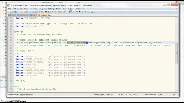Open the Run menu
Viewport: 184px width, 103px height.
pyautogui.click(x=64, y=9)
